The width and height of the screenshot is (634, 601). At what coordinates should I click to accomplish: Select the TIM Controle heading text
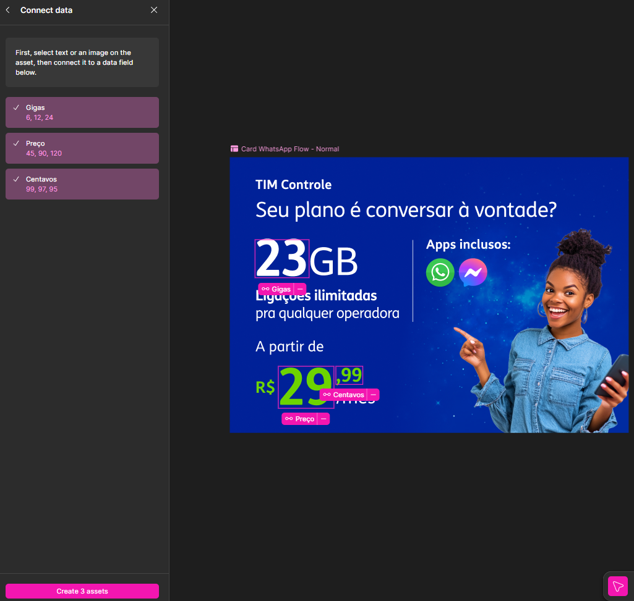point(294,185)
